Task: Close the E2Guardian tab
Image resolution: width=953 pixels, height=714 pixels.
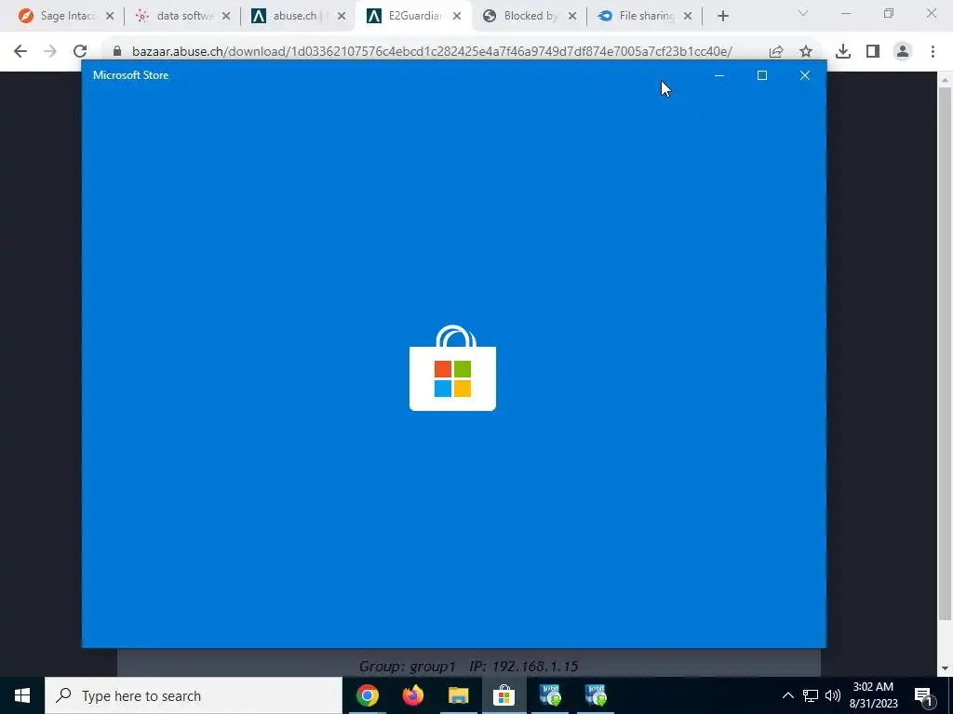Action: (x=456, y=17)
